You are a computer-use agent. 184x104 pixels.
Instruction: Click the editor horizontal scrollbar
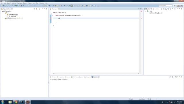96,73
